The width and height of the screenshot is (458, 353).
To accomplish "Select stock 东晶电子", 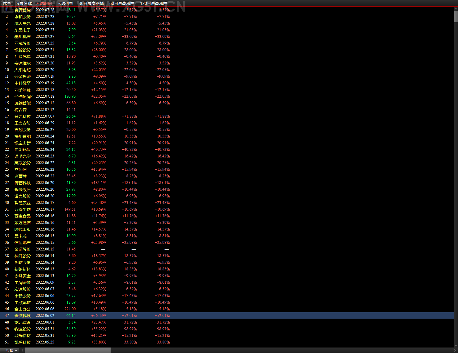I will [23, 30].
